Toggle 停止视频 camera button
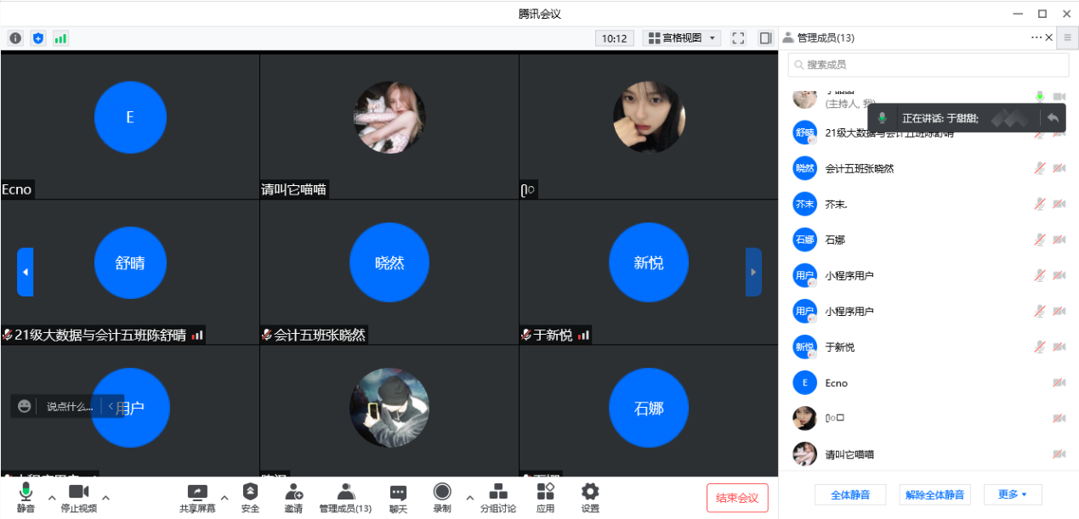 coord(78,496)
